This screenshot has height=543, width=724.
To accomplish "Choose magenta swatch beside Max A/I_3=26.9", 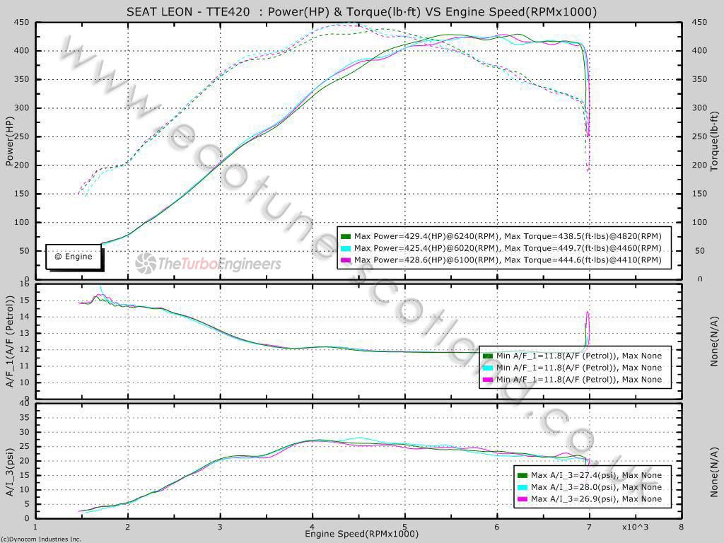I will coord(522,499).
